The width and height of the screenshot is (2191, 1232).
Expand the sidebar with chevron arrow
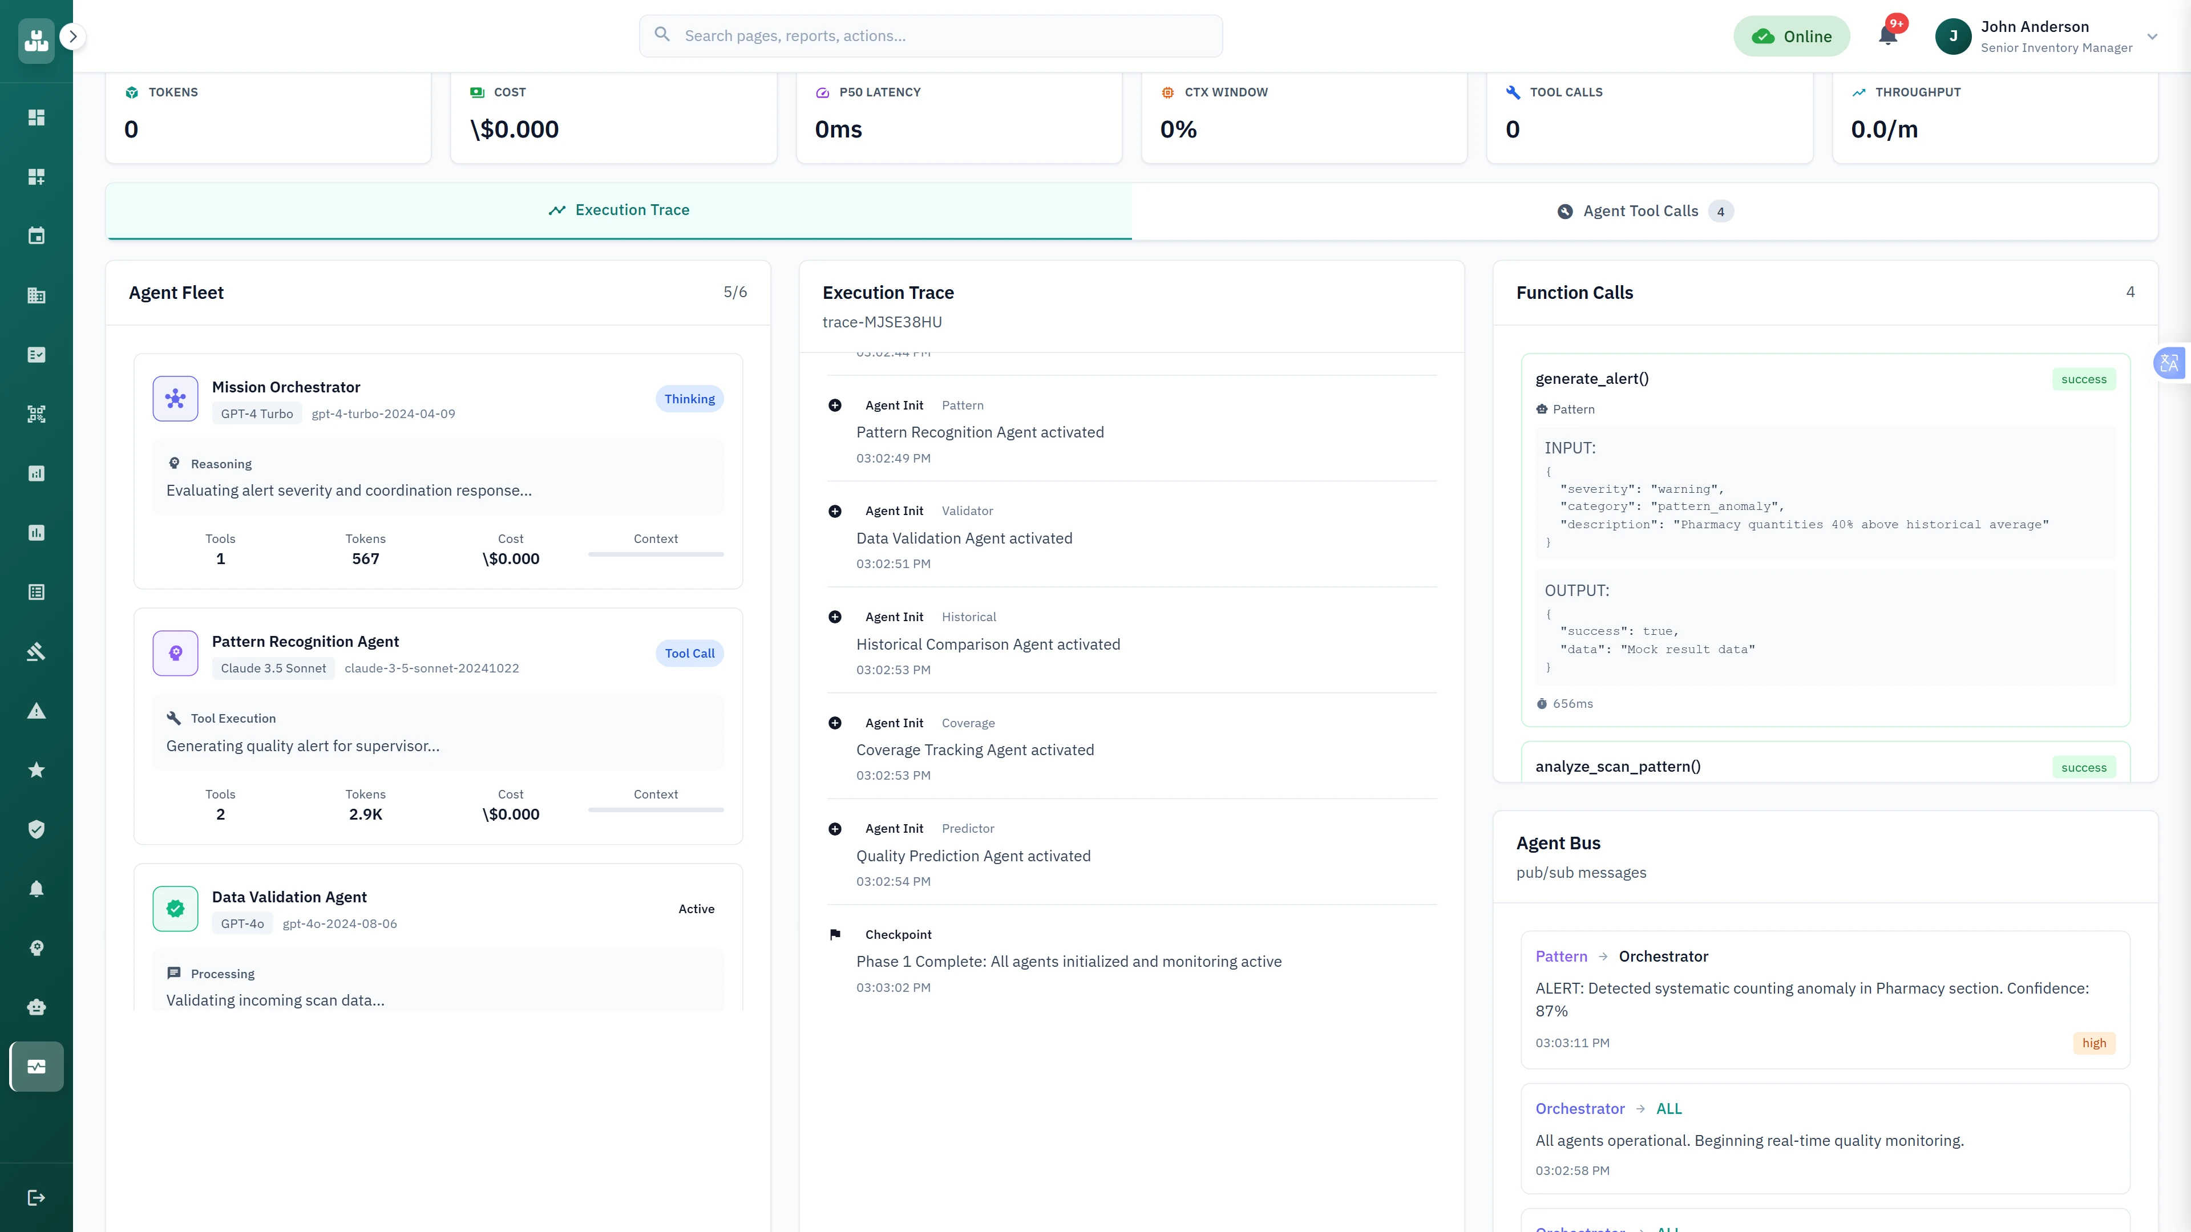[73, 37]
